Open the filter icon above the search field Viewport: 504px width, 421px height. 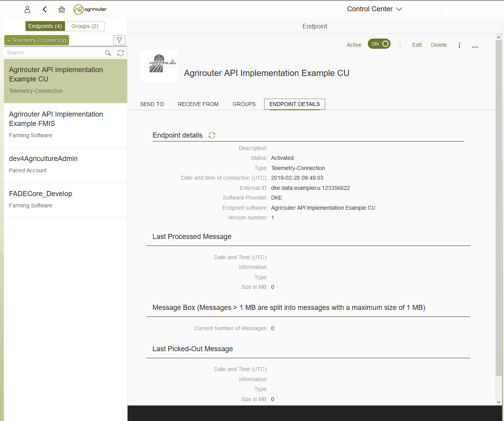tap(119, 40)
